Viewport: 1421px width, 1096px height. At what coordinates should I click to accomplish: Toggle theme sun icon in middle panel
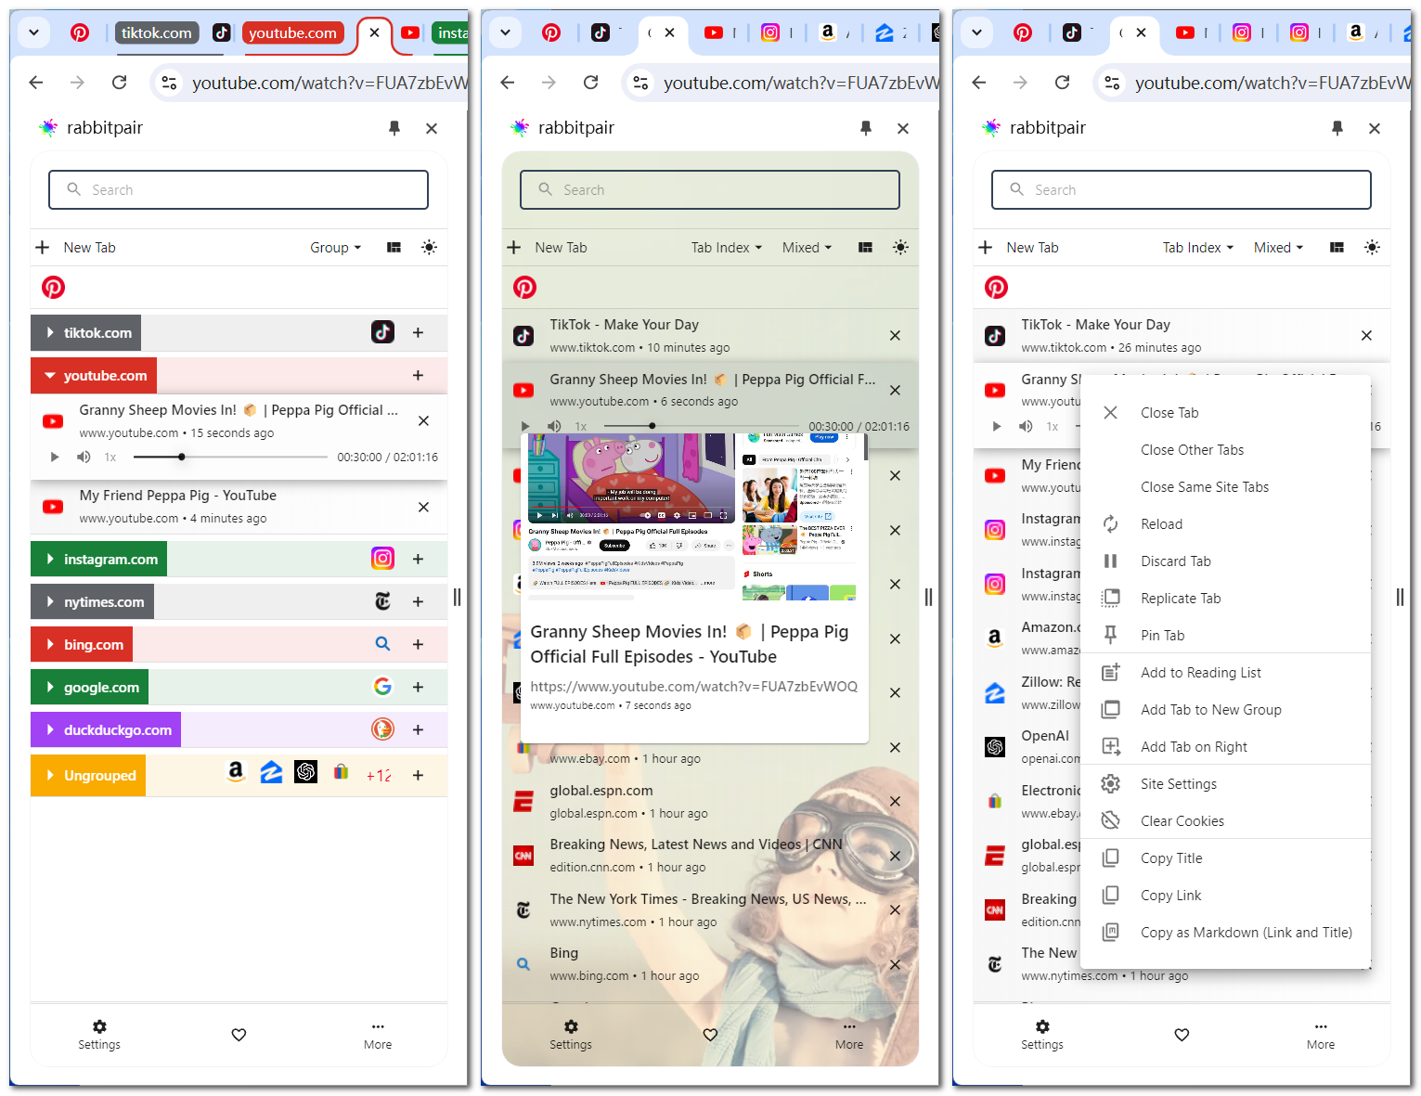(900, 248)
